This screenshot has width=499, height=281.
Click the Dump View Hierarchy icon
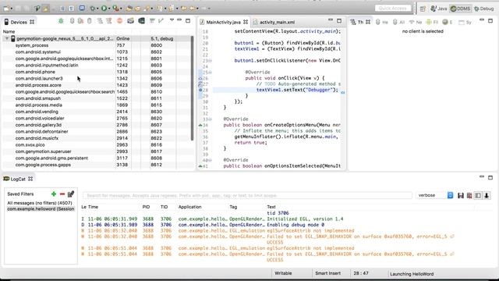pyautogui.click(x=141, y=21)
